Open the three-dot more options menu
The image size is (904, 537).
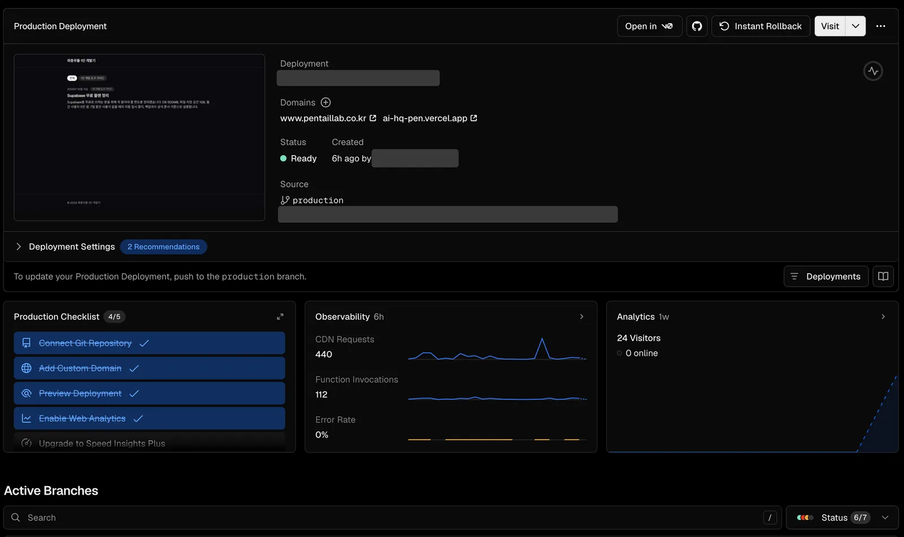pos(880,26)
